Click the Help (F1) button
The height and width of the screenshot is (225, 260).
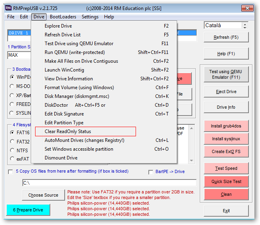226,54
